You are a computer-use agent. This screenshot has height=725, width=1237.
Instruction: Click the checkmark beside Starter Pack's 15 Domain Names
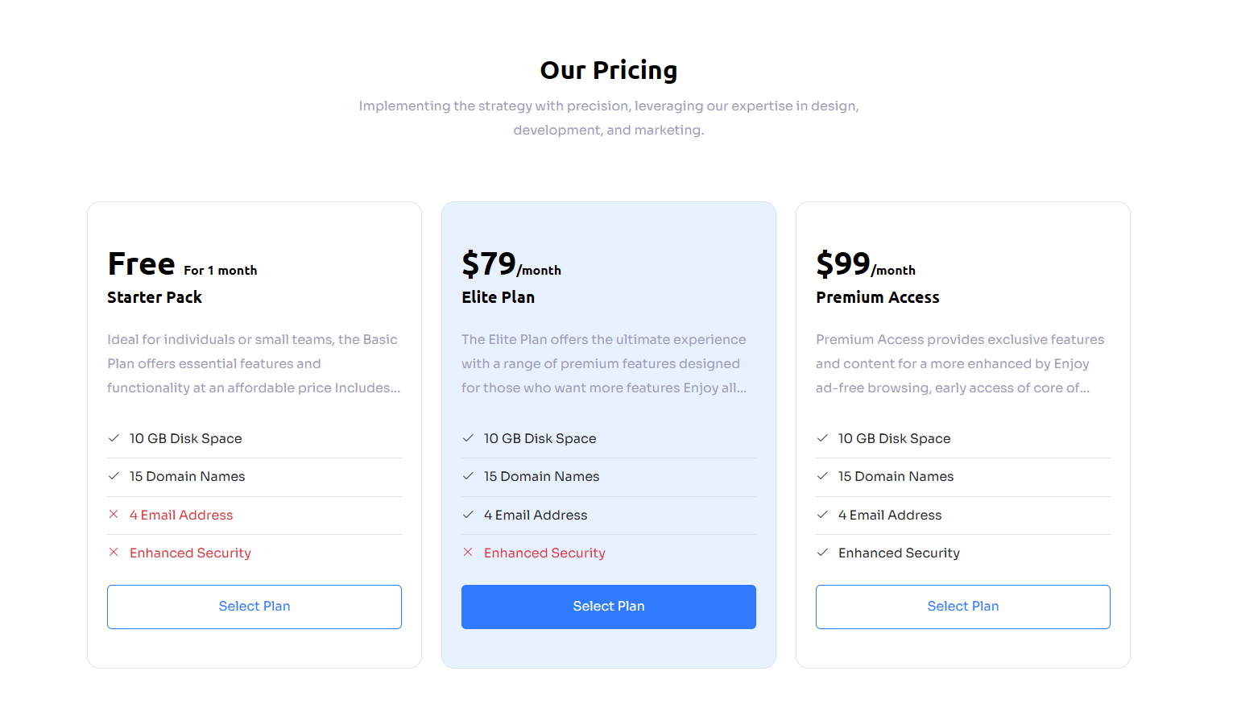[x=114, y=476]
